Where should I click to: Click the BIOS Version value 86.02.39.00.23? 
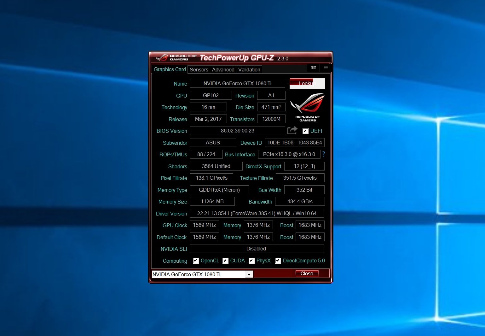pos(238,131)
